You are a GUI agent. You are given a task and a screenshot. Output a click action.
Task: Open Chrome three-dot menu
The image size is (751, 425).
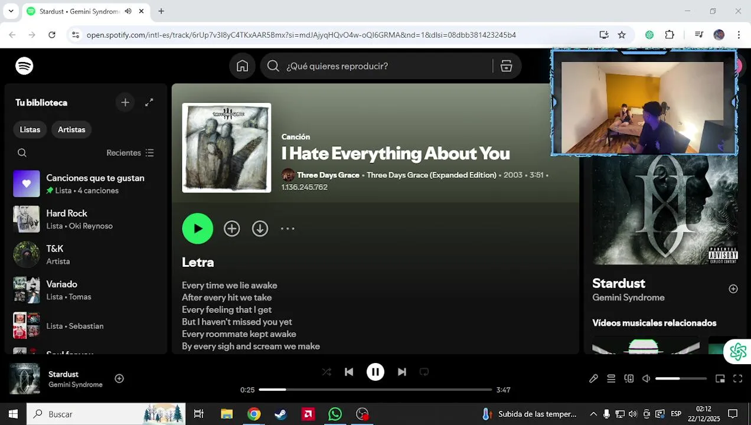[739, 35]
